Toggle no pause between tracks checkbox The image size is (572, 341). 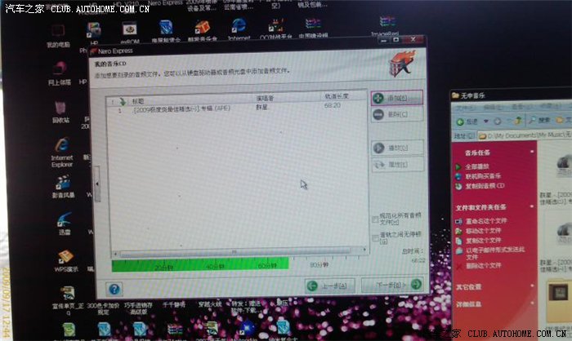click(375, 237)
